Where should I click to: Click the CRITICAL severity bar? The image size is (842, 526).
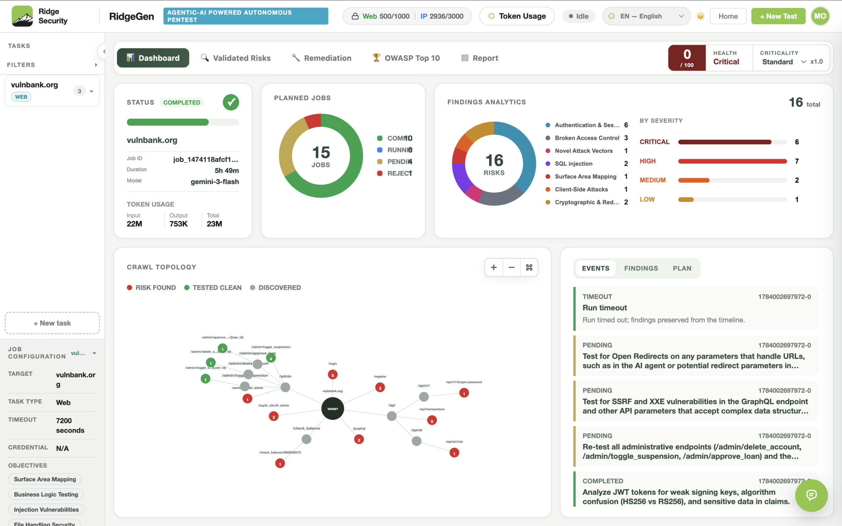(732, 142)
